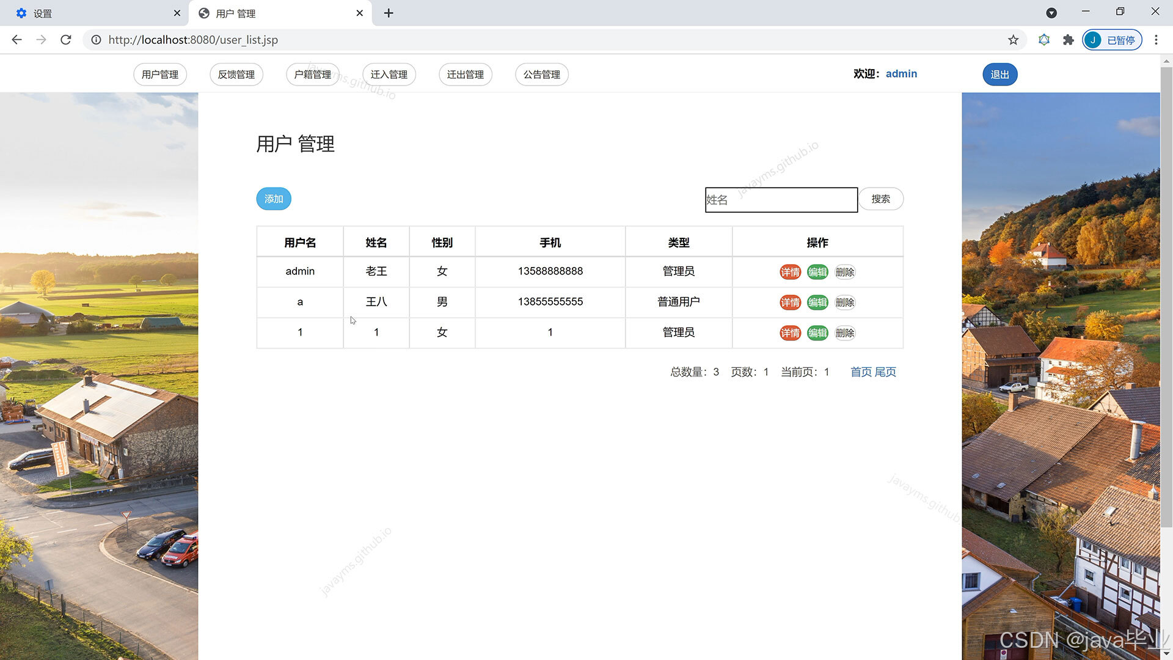Open the browser extensions puzzle icon
This screenshot has width=1173, height=660.
pos(1068,40)
